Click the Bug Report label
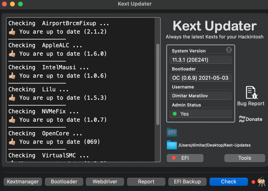 [251, 104]
